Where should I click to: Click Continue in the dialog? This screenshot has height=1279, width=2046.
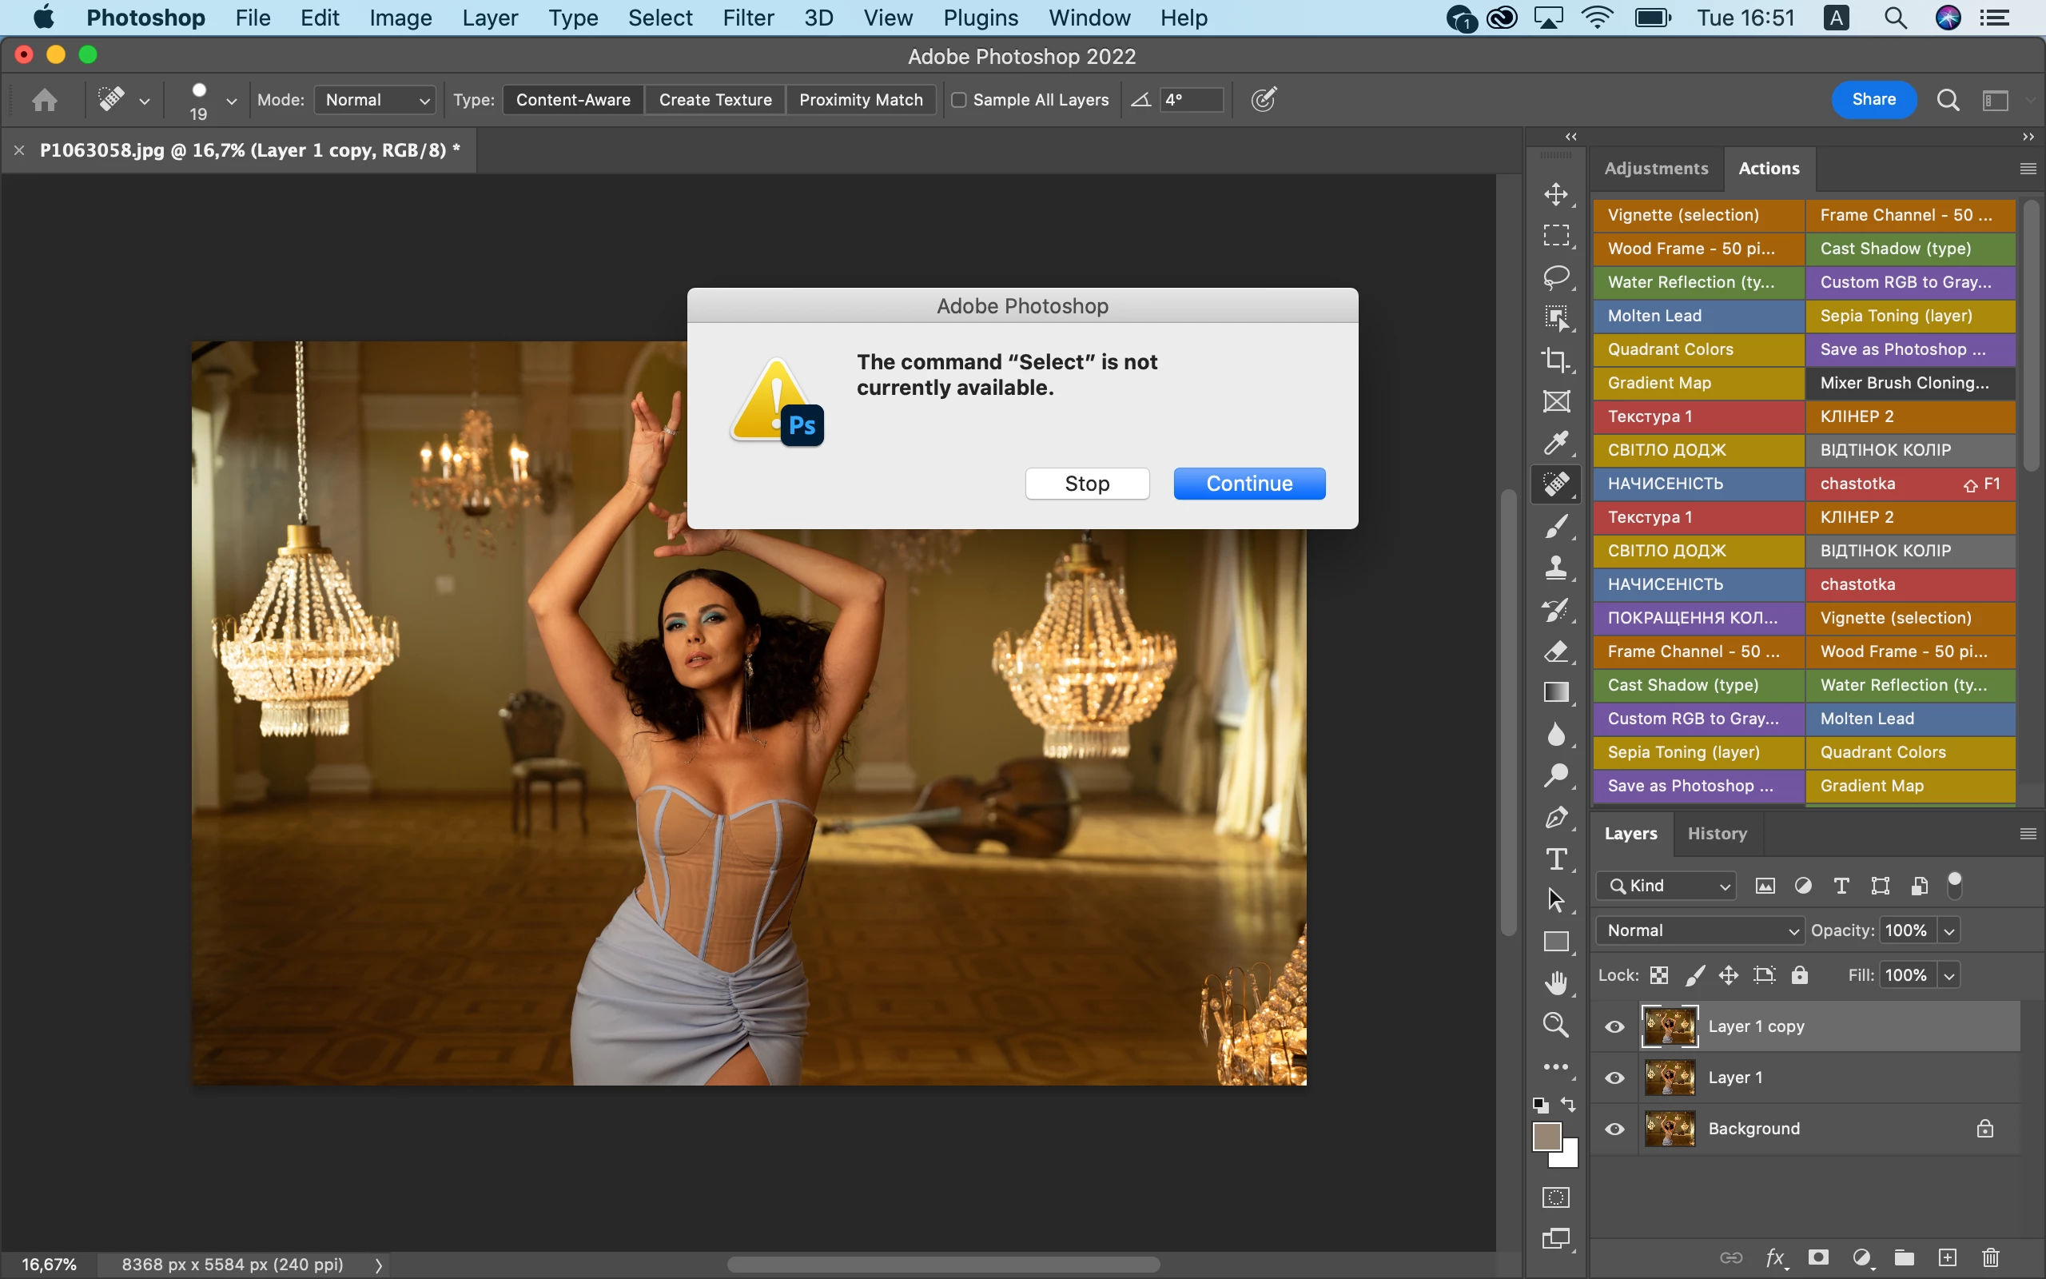[x=1248, y=484]
